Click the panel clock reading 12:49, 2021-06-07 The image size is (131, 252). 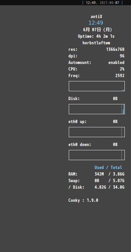[x=103, y=3]
